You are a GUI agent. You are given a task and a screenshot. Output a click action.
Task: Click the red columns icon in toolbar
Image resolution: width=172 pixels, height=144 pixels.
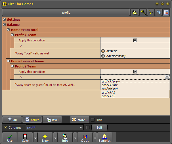click(x=166, y=12)
